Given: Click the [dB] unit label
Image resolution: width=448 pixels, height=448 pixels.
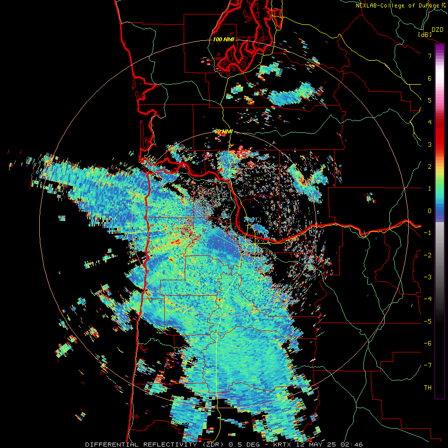Looking at the screenshot, I should click(425, 34).
